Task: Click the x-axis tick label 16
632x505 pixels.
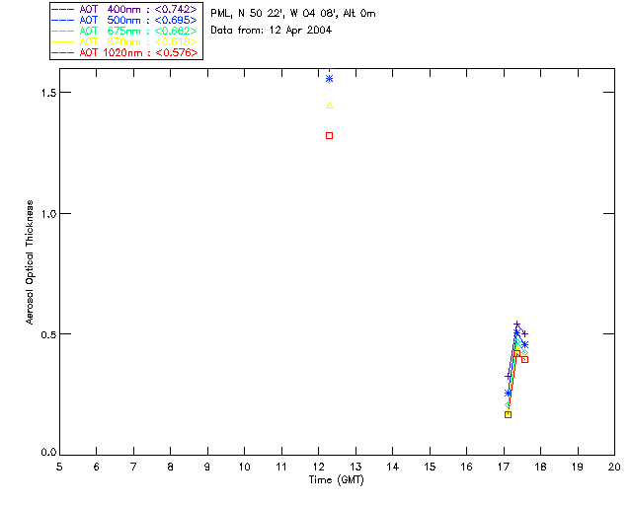Action: pyautogui.click(x=466, y=467)
